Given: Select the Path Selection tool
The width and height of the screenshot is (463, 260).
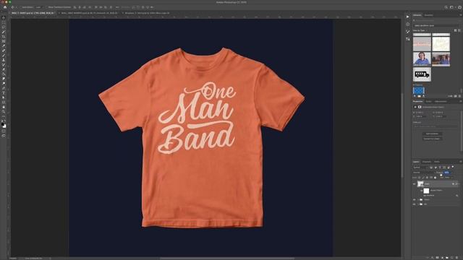Looking at the screenshot, I should (4, 97).
